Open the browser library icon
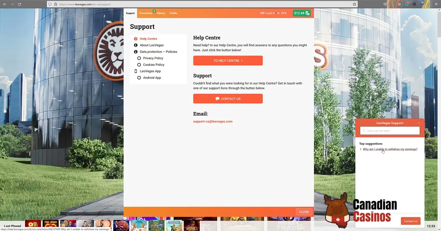Image resolution: width=441 pixels, height=231 pixels. [x=400, y=4]
